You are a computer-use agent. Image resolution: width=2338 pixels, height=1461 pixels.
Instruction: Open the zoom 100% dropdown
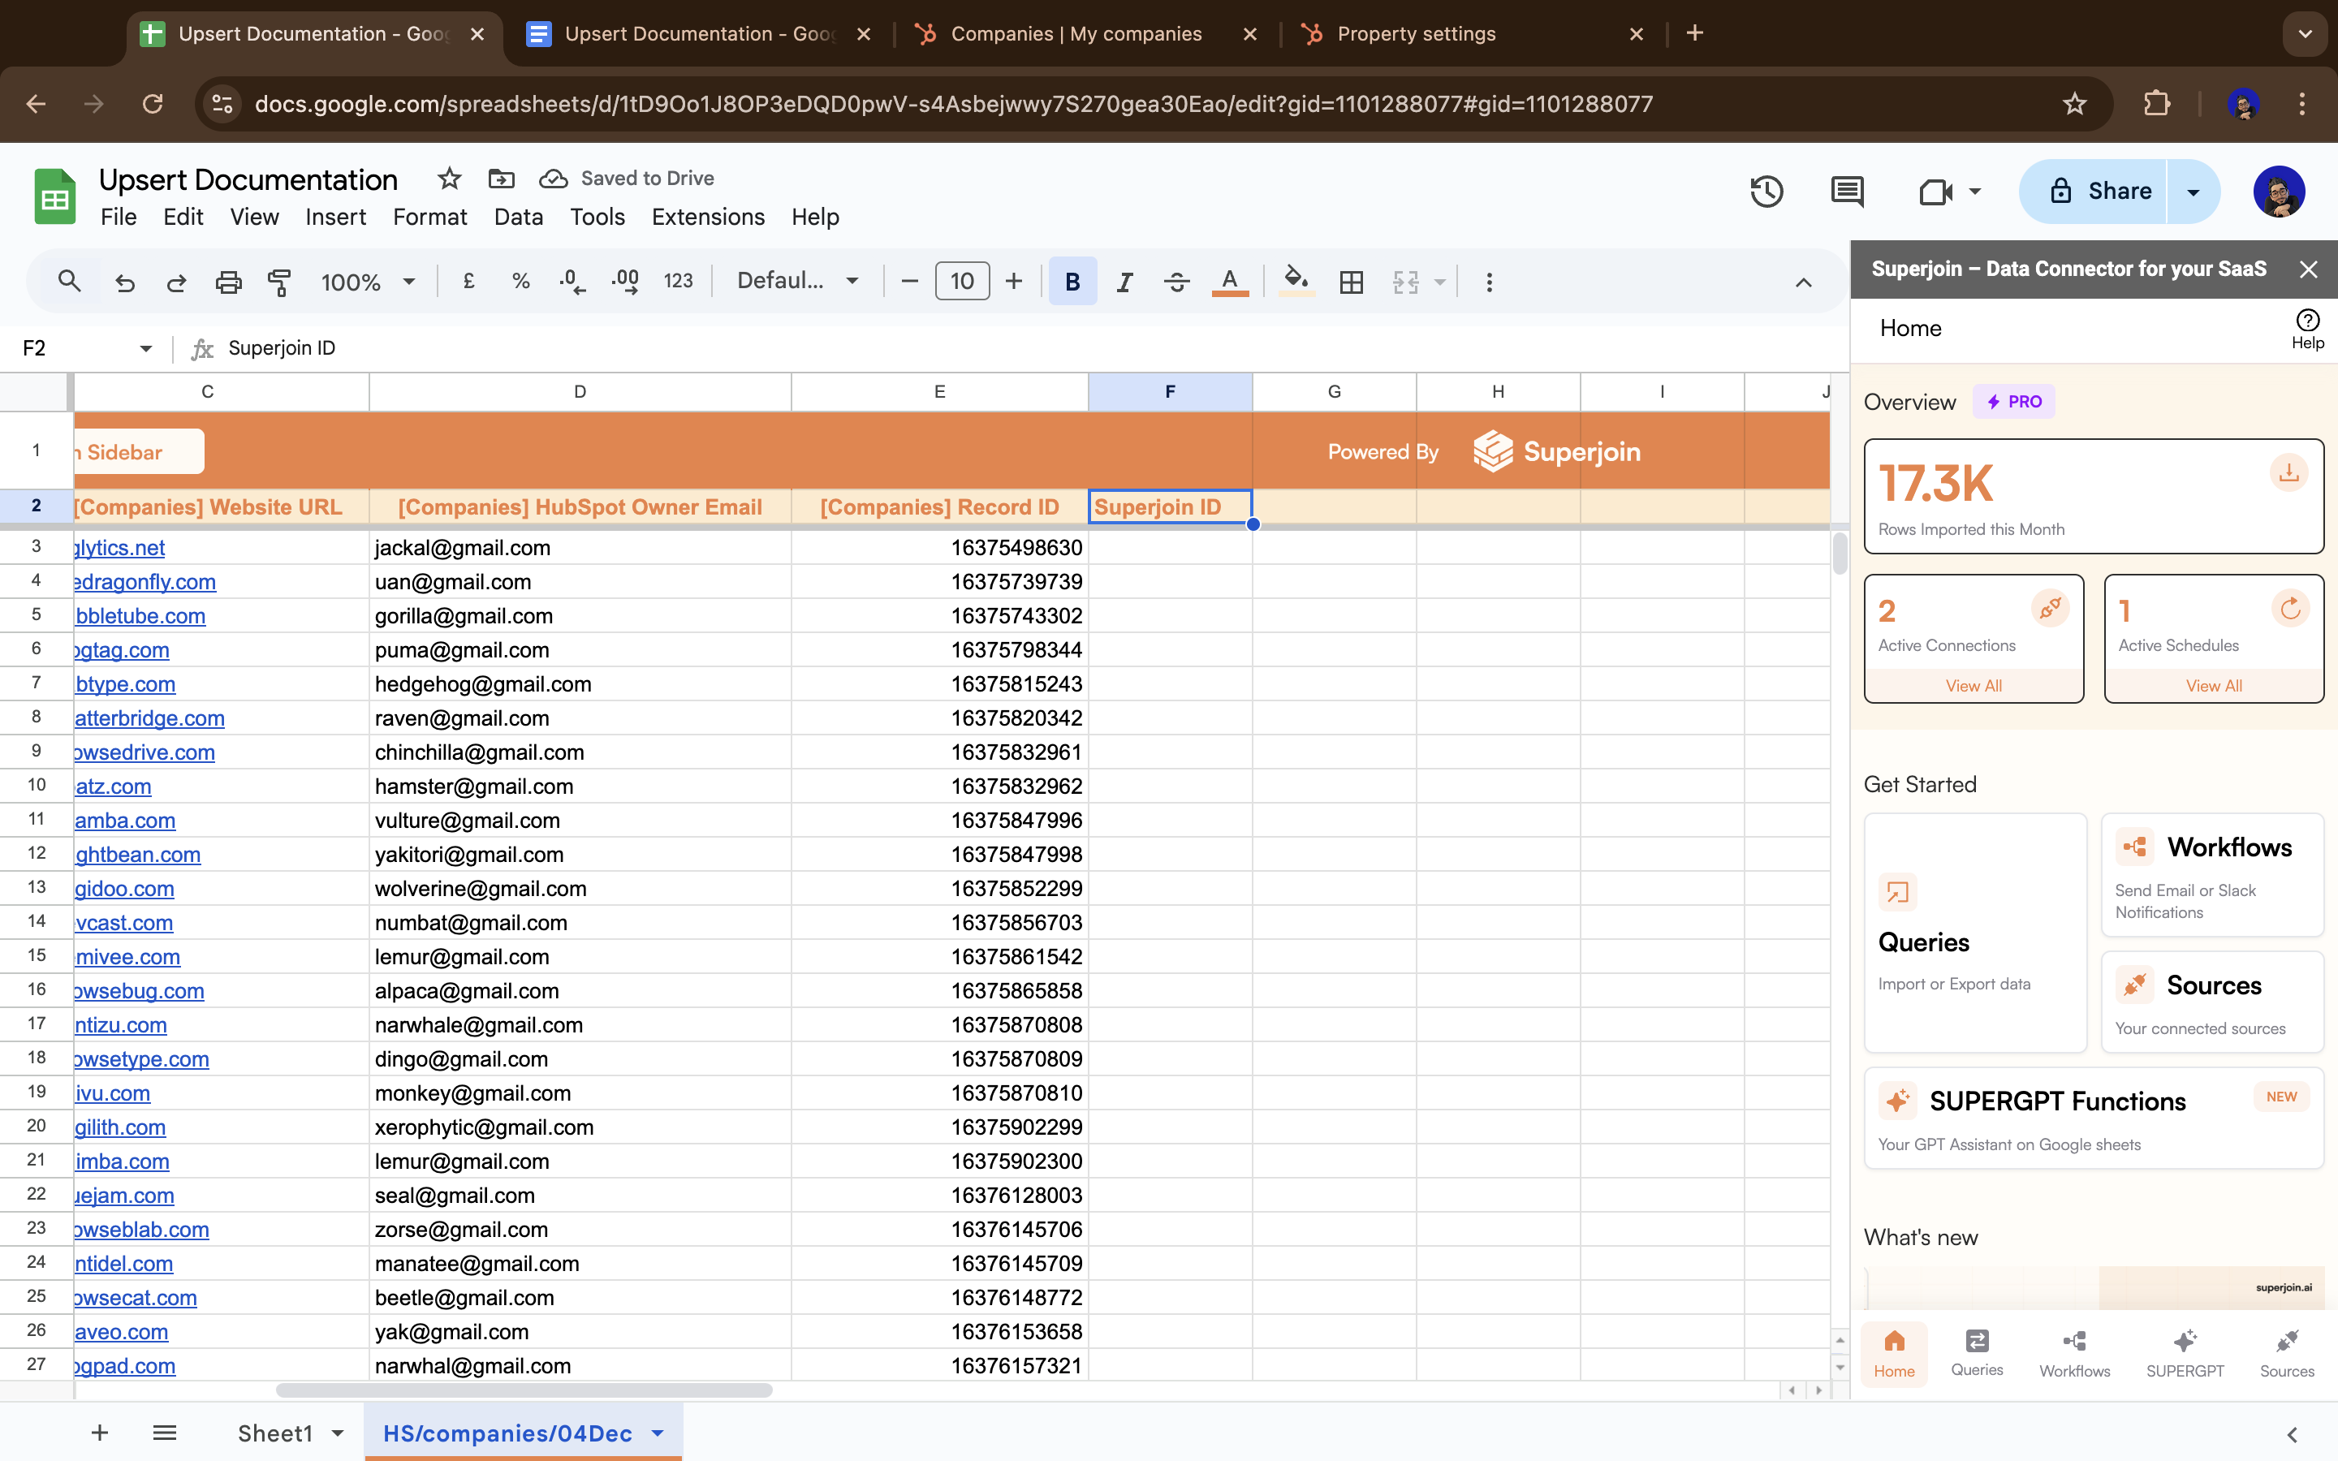pyautogui.click(x=367, y=282)
